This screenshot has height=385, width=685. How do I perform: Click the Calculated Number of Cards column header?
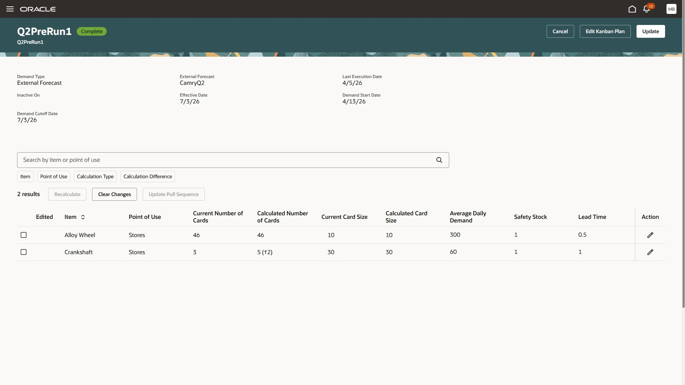pyautogui.click(x=283, y=217)
